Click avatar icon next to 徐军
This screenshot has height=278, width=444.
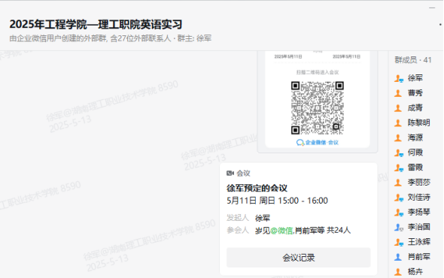click(x=399, y=78)
